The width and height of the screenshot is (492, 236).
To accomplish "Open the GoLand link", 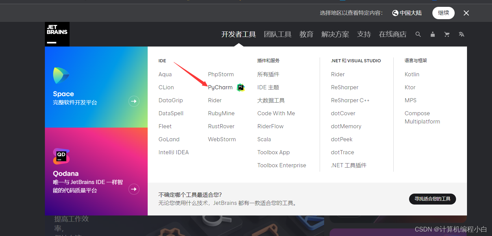I will [x=169, y=139].
